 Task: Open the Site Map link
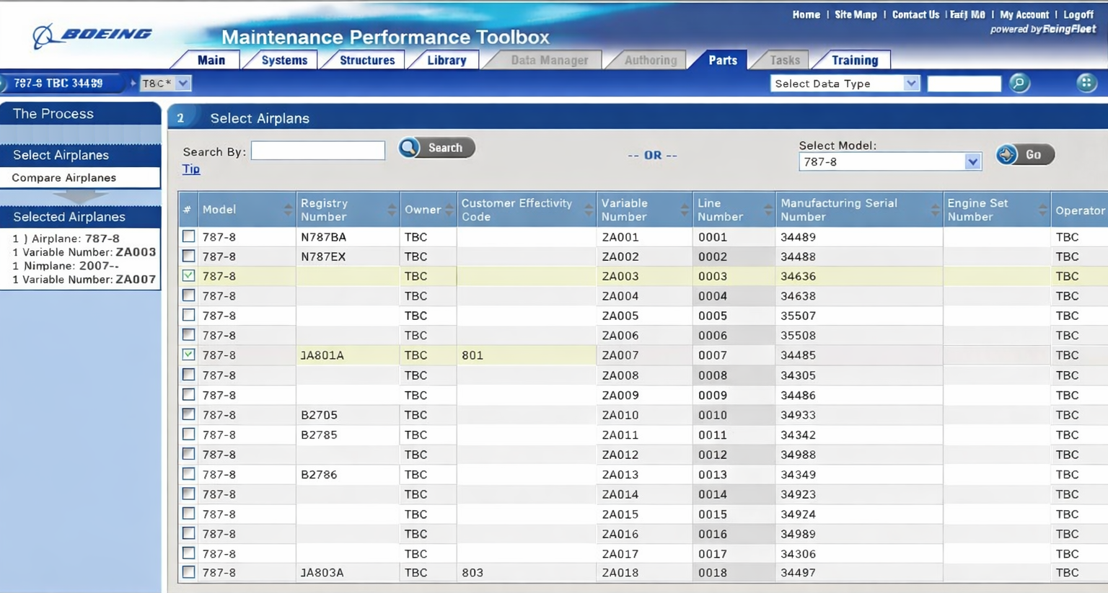[x=856, y=14]
